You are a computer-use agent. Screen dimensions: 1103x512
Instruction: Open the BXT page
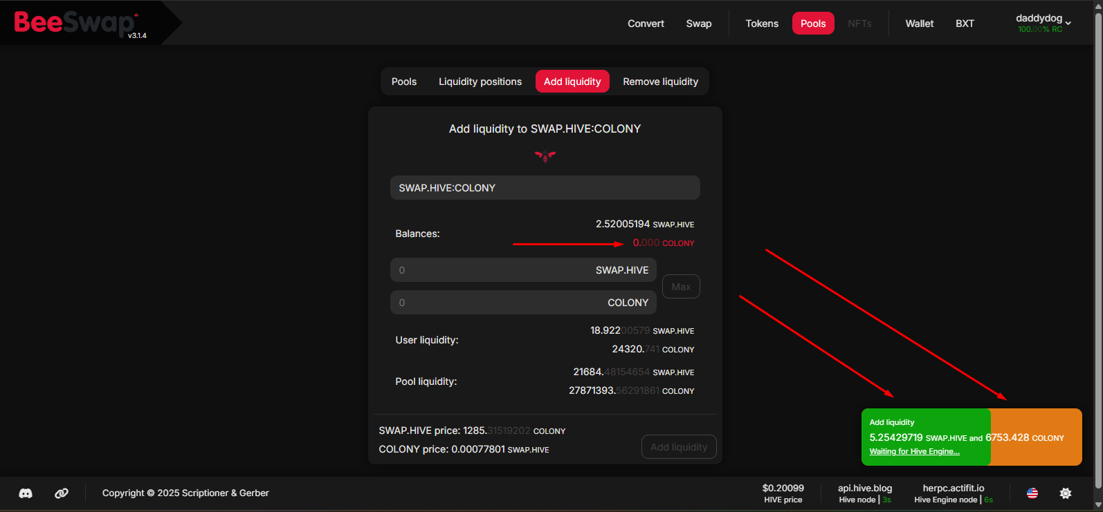click(x=965, y=23)
